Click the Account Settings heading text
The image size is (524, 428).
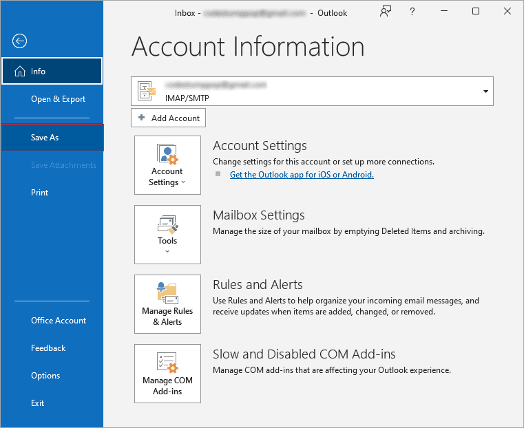[x=260, y=146]
